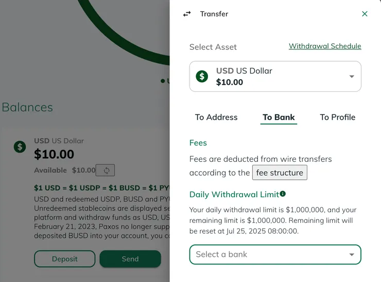381x282 pixels.
Task: Open the Select a bank dropdown
Action: click(x=268, y=254)
